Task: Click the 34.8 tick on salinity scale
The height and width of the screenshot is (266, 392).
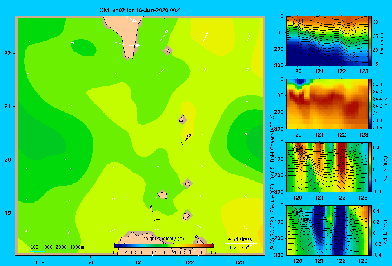Action: [x=377, y=85]
